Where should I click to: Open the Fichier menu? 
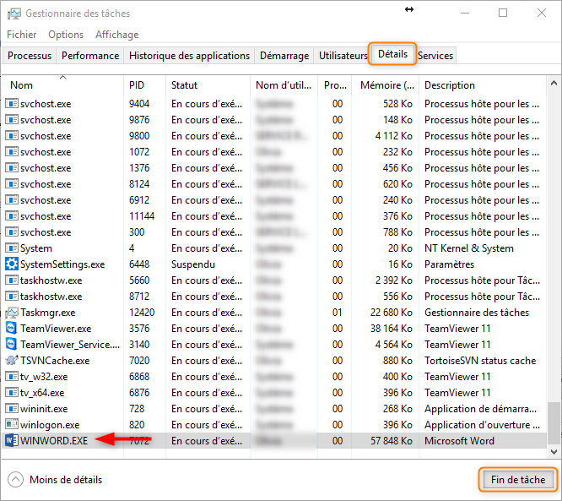tap(22, 35)
